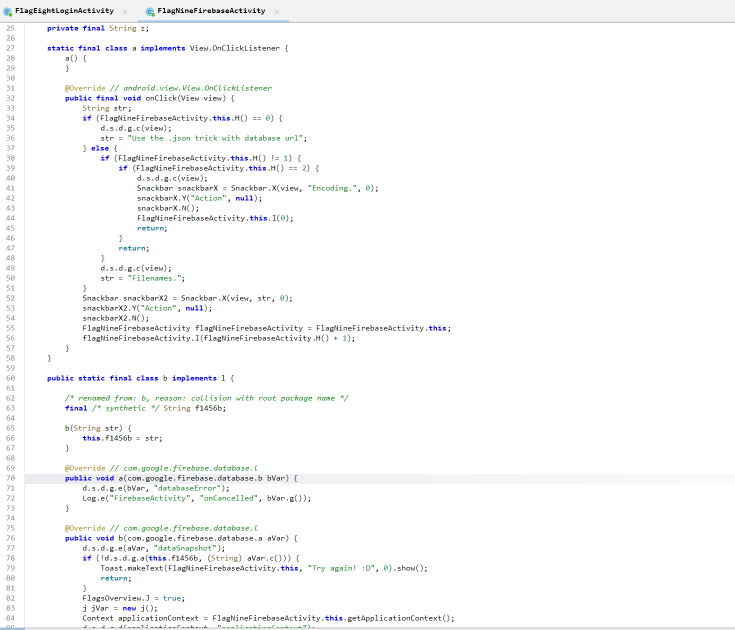
Task: Click the horizontal scrollbar thumb at bottom left
Action: (12, 628)
